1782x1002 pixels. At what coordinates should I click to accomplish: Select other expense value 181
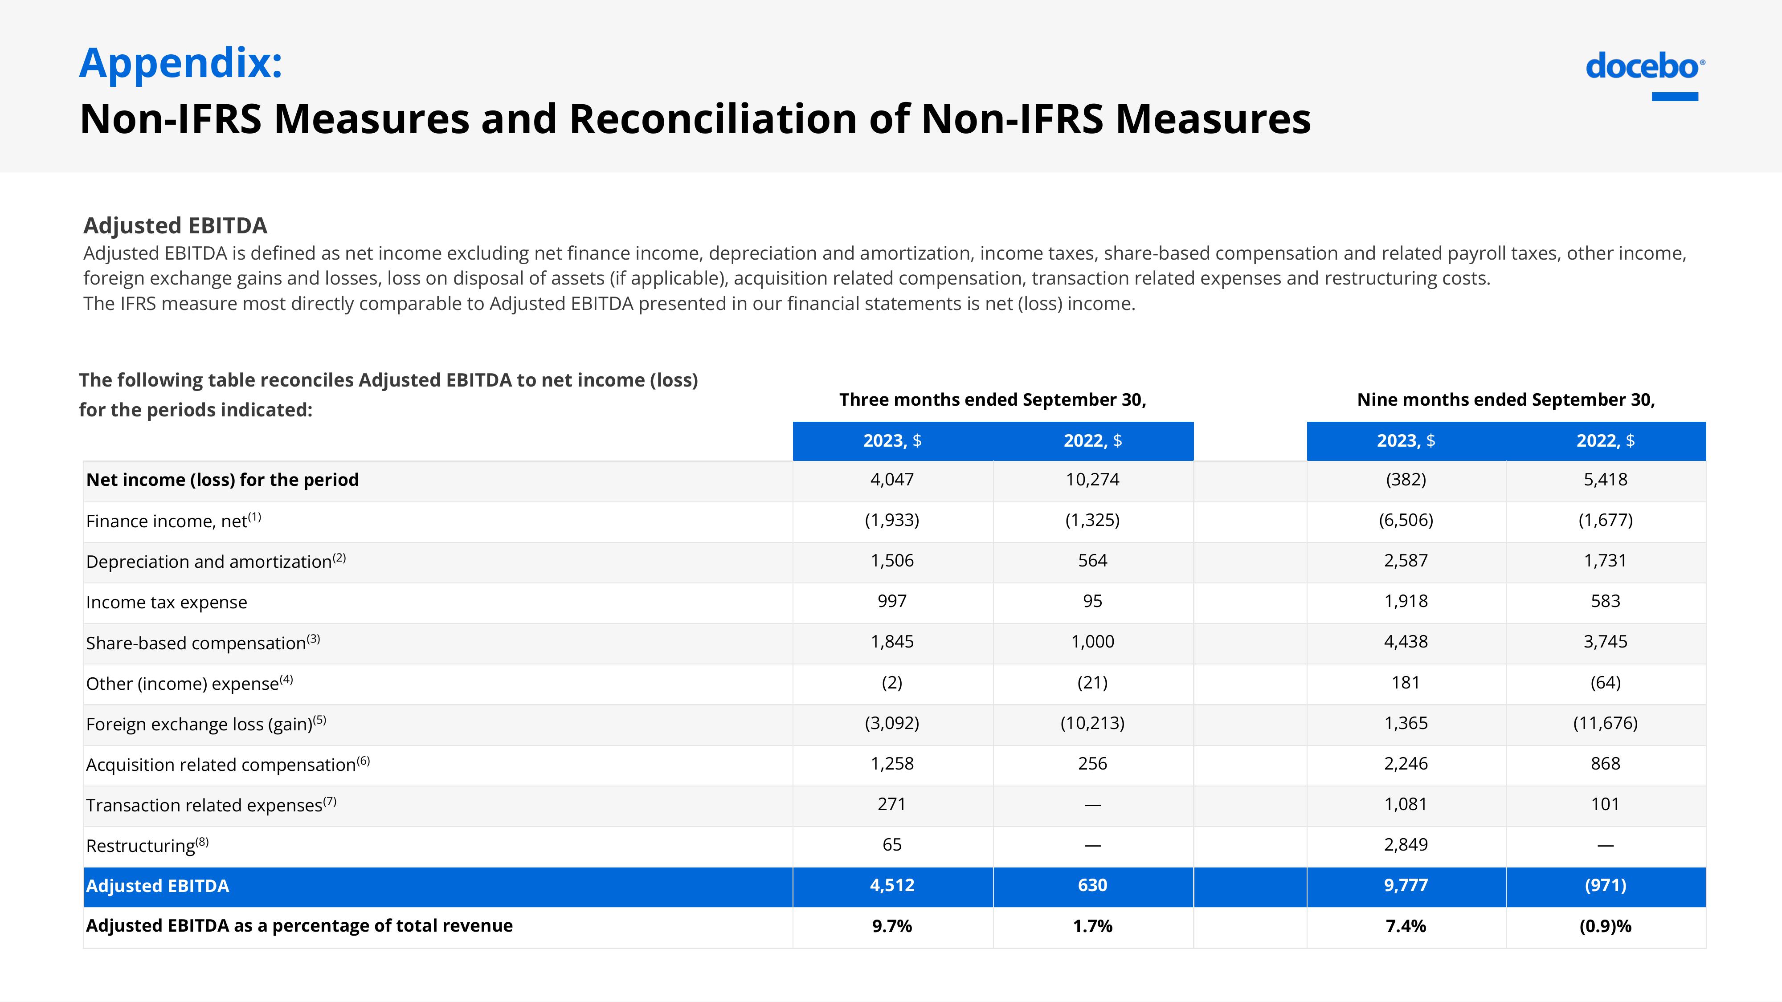(1406, 683)
